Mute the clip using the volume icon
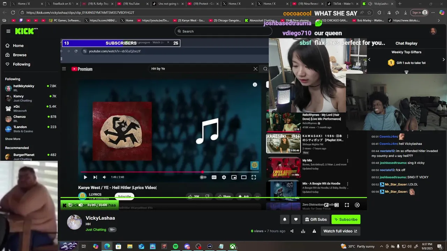 81,205
